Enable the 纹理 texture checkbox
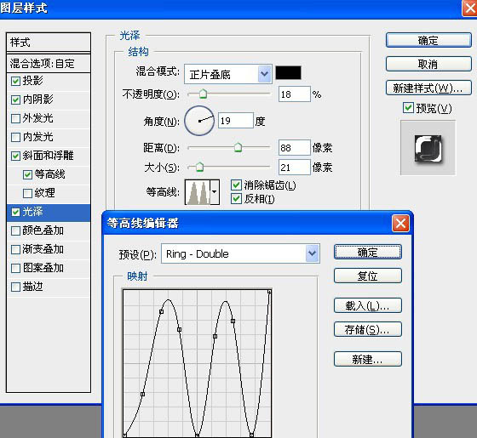477x438 pixels. [27, 194]
